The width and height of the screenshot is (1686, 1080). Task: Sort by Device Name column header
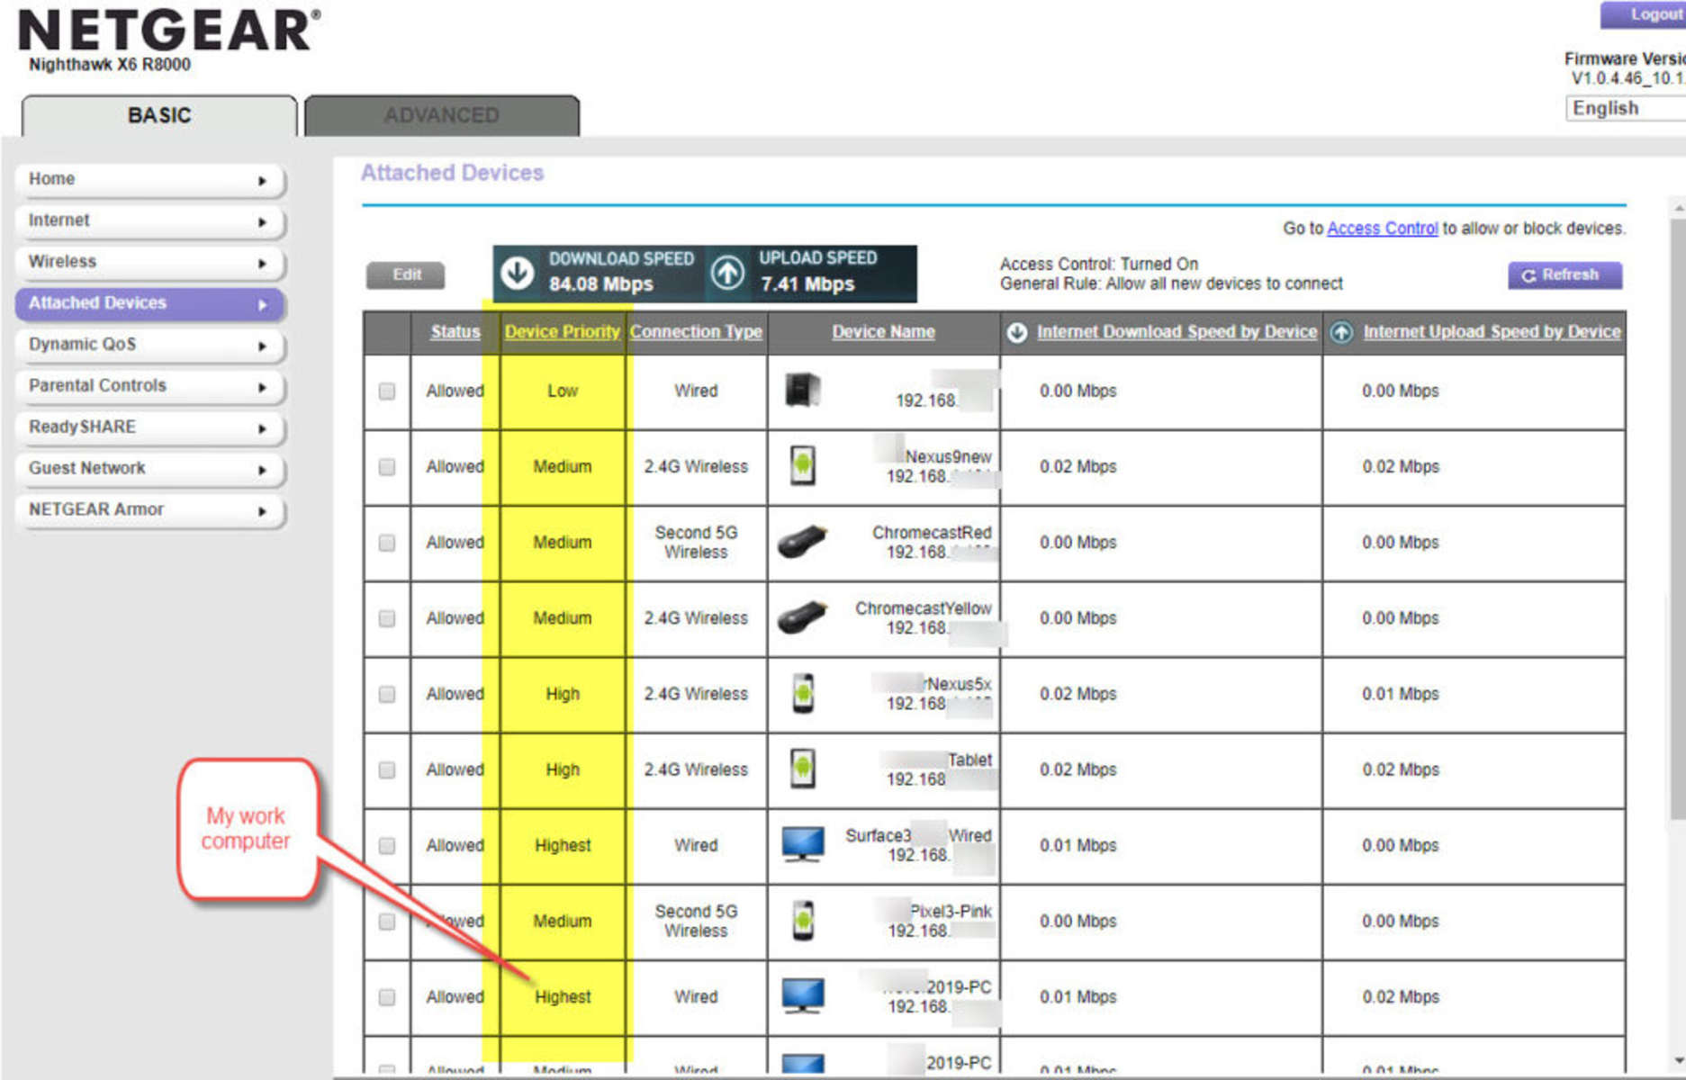click(x=883, y=332)
